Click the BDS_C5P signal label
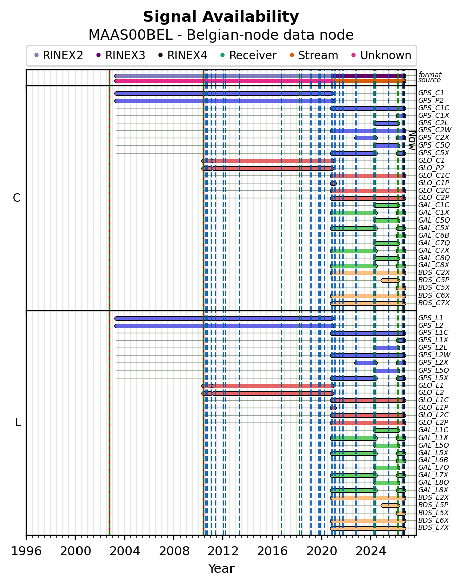This screenshot has width=462, height=585. click(x=434, y=280)
